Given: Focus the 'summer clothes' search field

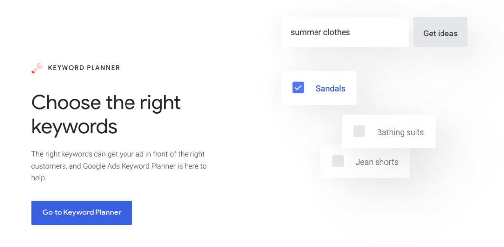Looking at the screenshot, I should [345, 33].
